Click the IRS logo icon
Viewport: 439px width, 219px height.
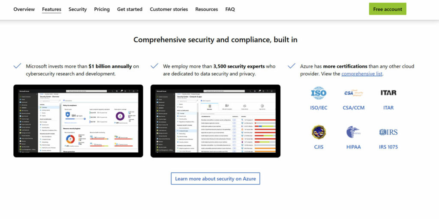pyautogui.click(x=388, y=132)
